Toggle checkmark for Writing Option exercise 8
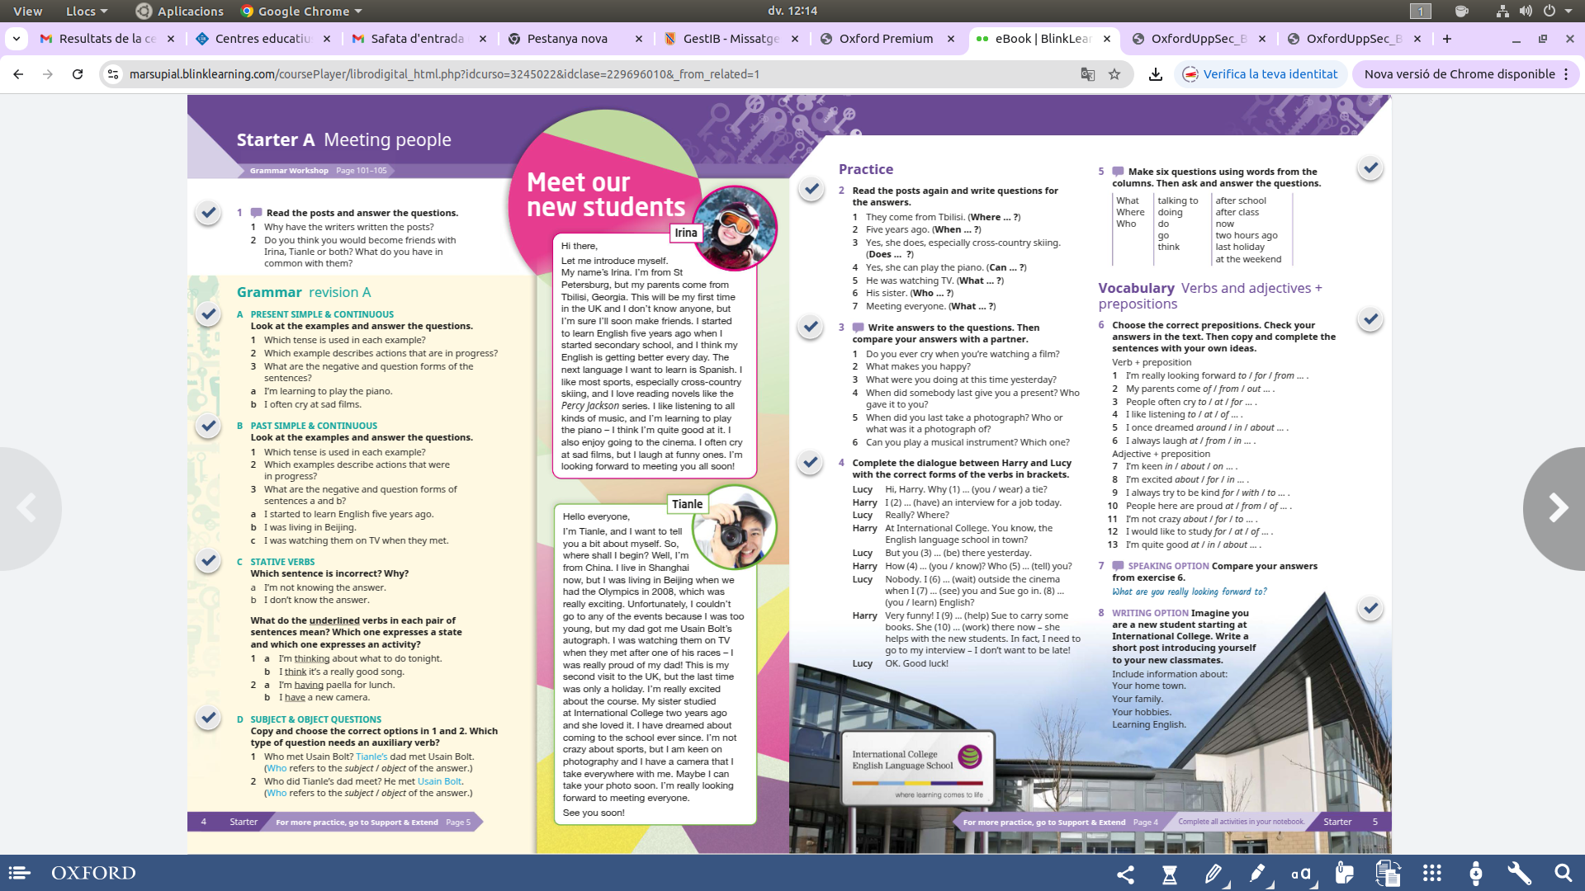This screenshot has height=891, width=1585. tap(1370, 609)
